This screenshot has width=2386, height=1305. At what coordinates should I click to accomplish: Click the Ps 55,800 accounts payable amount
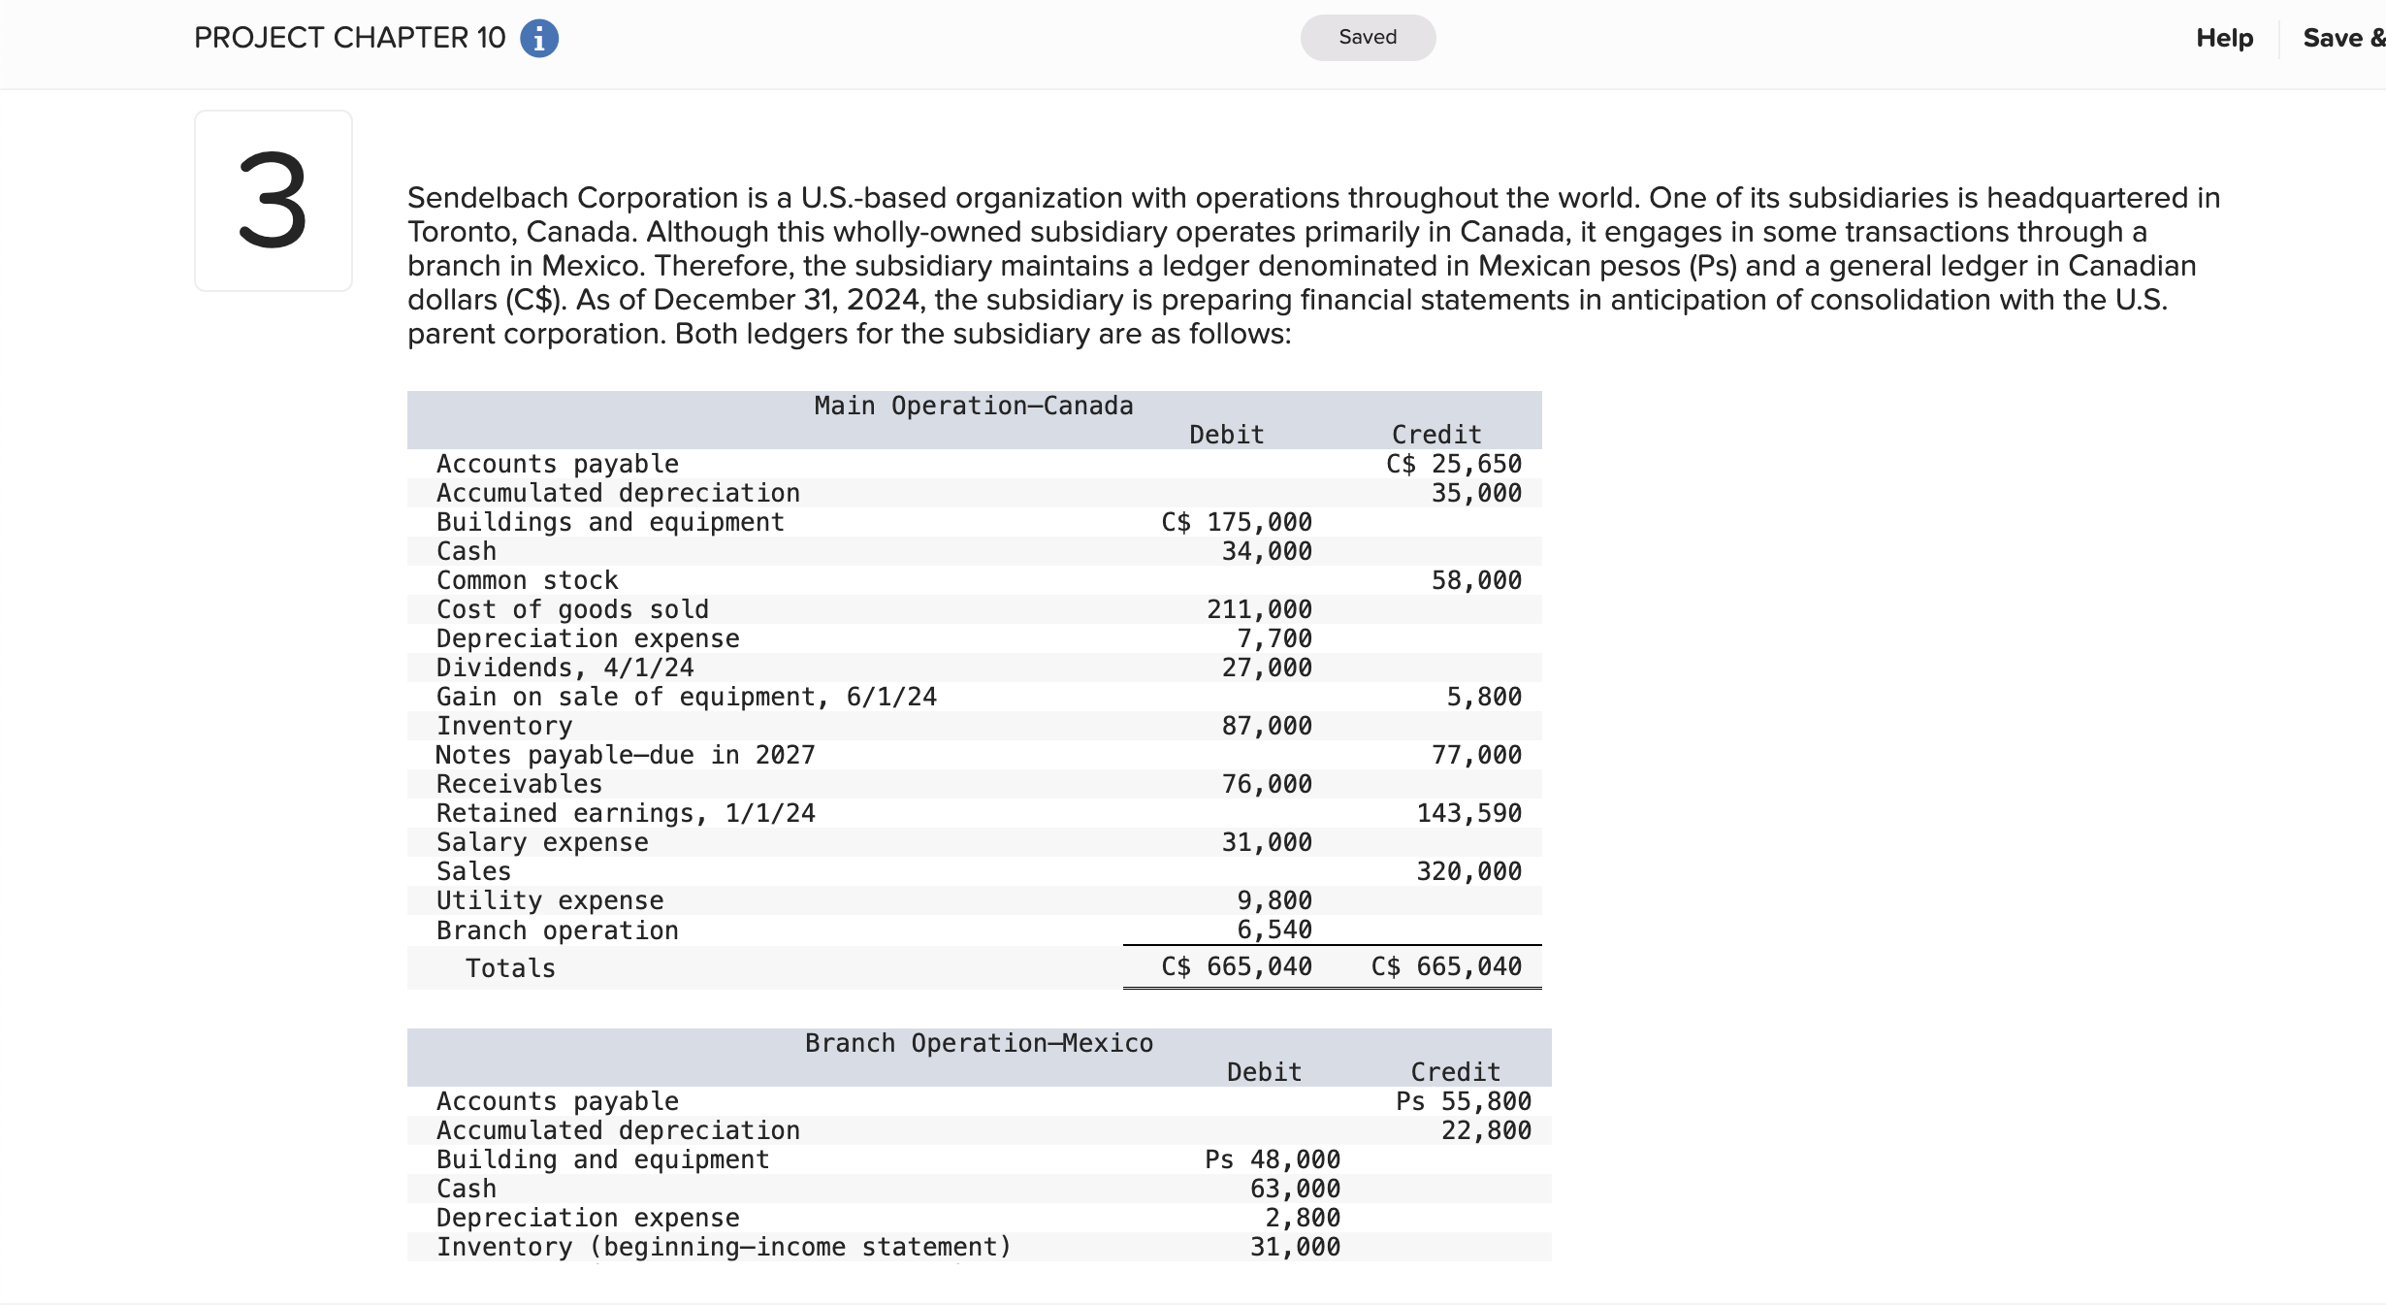click(x=1463, y=1101)
